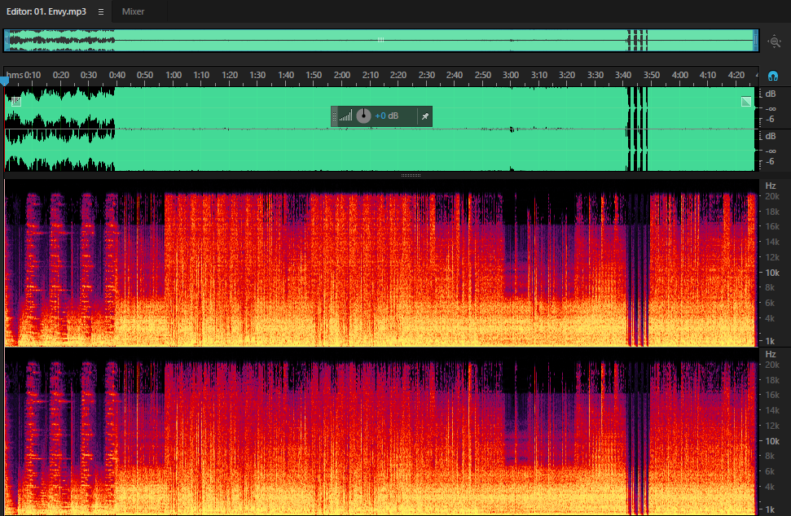
Task: Click 10k on the left channel's Hz scale
Action: coord(771,273)
